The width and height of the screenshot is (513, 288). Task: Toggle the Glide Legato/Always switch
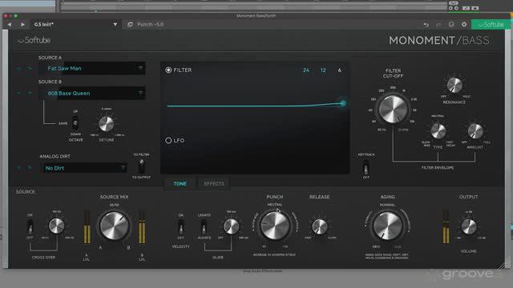(204, 226)
